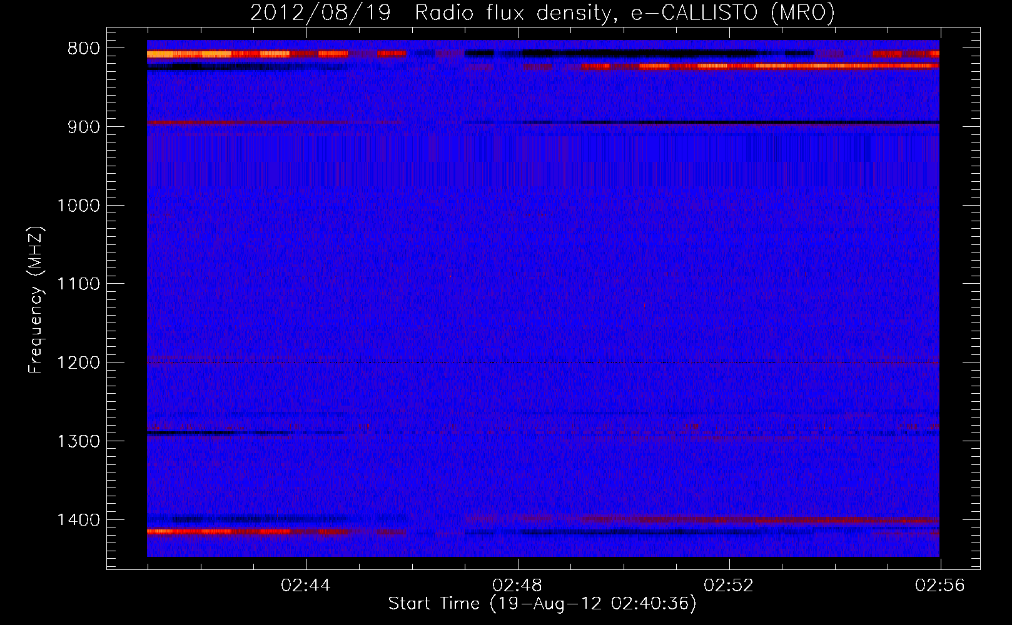Click the 02:52 time tick label
Screen dimensions: 1012x625
pyautogui.click(x=729, y=586)
